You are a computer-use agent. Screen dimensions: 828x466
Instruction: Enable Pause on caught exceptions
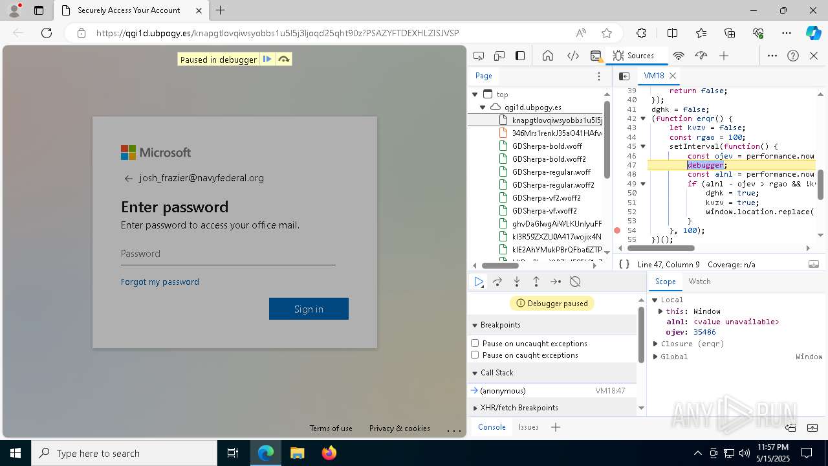475,355
